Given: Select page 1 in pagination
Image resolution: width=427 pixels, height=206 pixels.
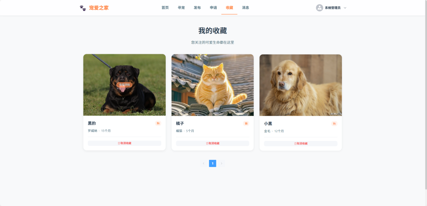Looking at the screenshot, I should click(x=213, y=163).
